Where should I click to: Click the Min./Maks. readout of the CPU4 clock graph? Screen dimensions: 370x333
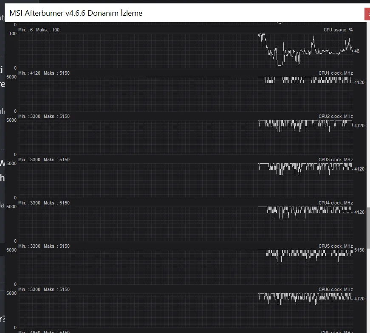click(x=44, y=203)
